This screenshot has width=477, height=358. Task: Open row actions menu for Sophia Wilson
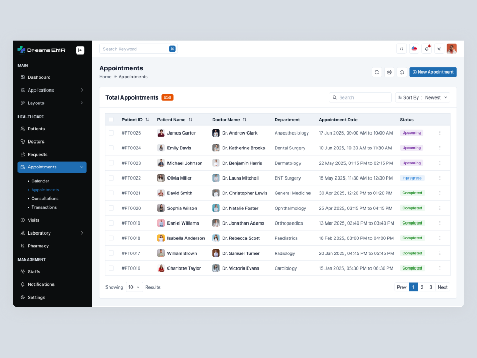coord(440,208)
